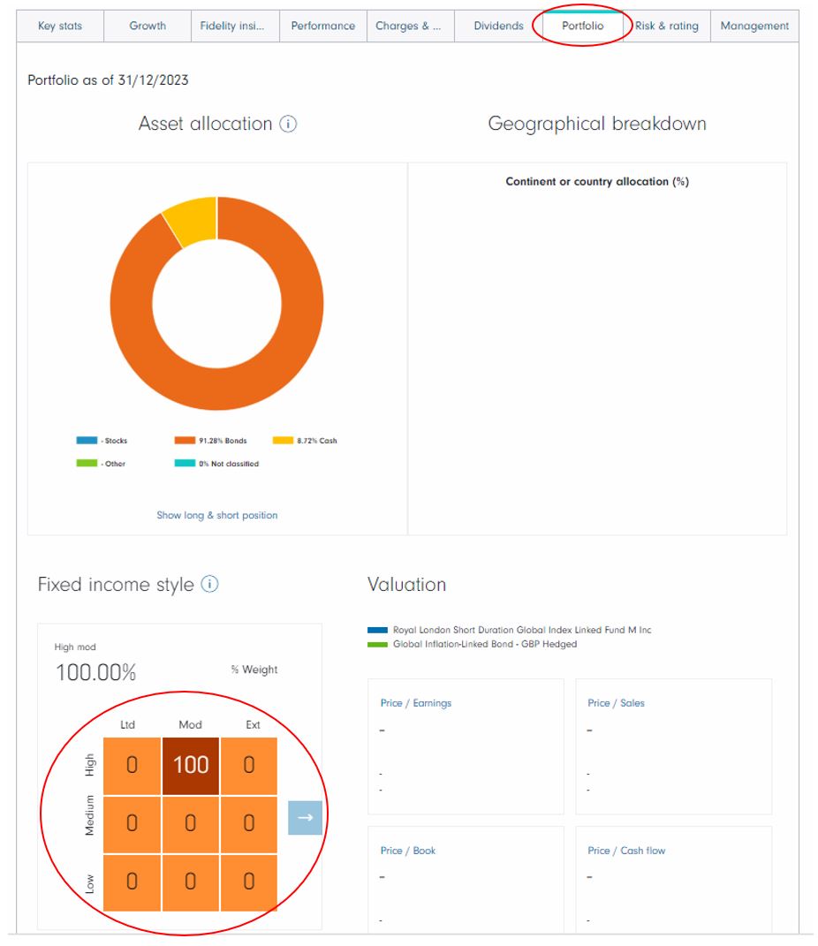Click the orange Bonds legend swatch
The height and width of the screenshot is (946, 818).
point(184,441)
